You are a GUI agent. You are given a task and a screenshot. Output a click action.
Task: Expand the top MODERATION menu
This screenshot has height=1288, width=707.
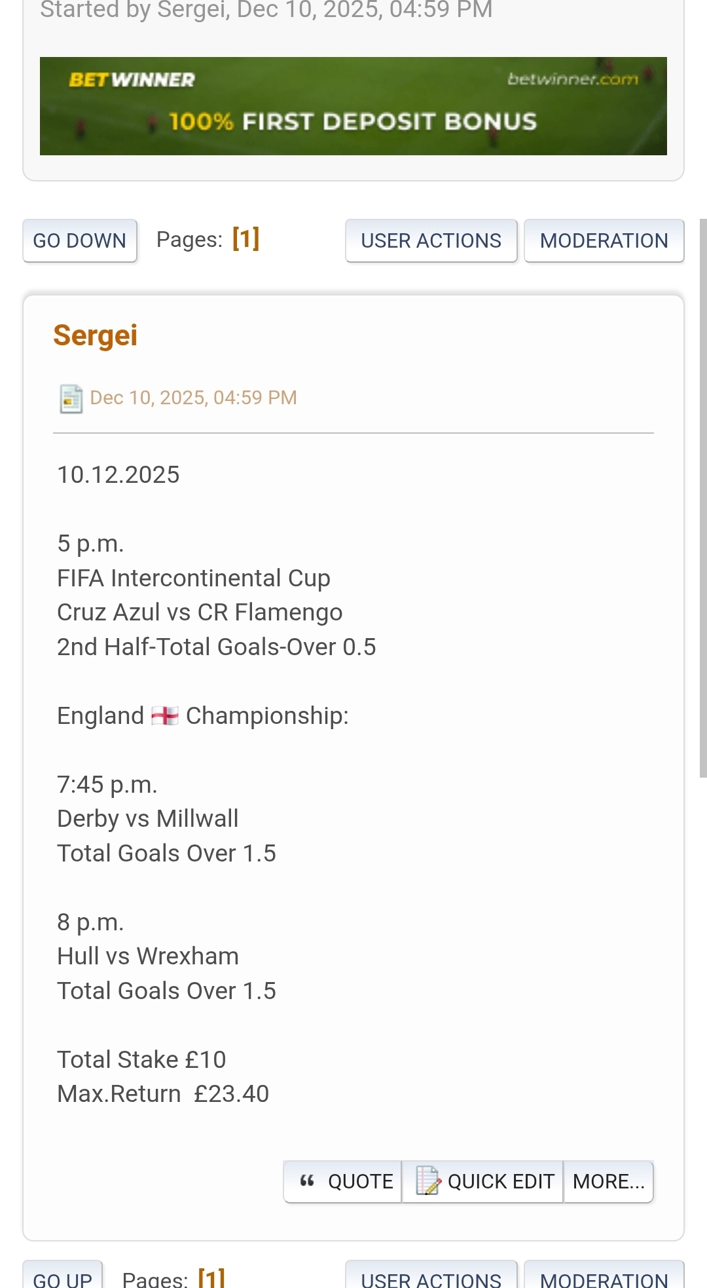(604, 240)
